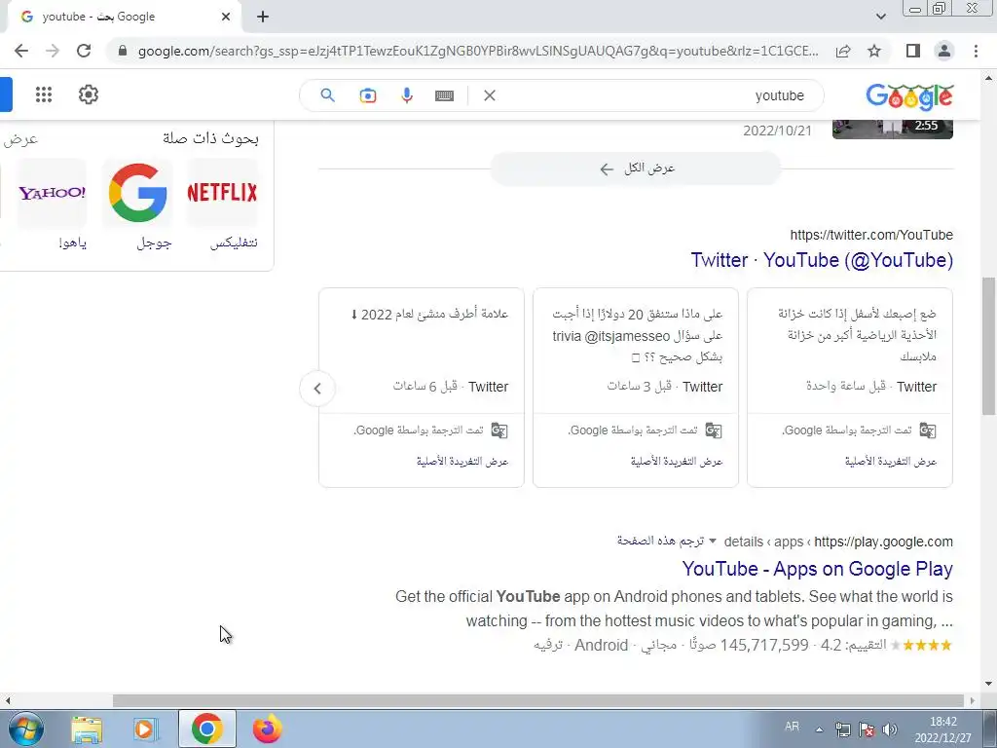Open the on-screen keyboard icon
The width and height of the screenshot is (997, 748).
(x=444, y=95)
